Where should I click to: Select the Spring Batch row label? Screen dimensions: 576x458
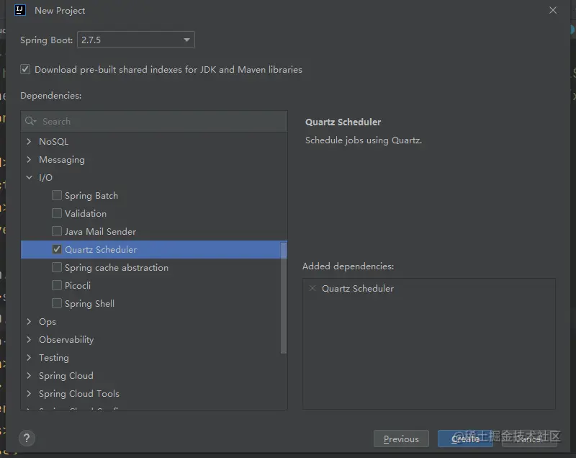91,195
